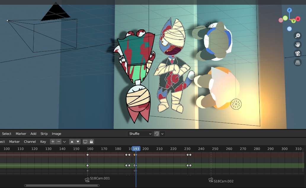Click frame number 250 on the timeline ruler
Viewport: 306px width, 188px height.
pyautogui.click(x=215, y=149)
